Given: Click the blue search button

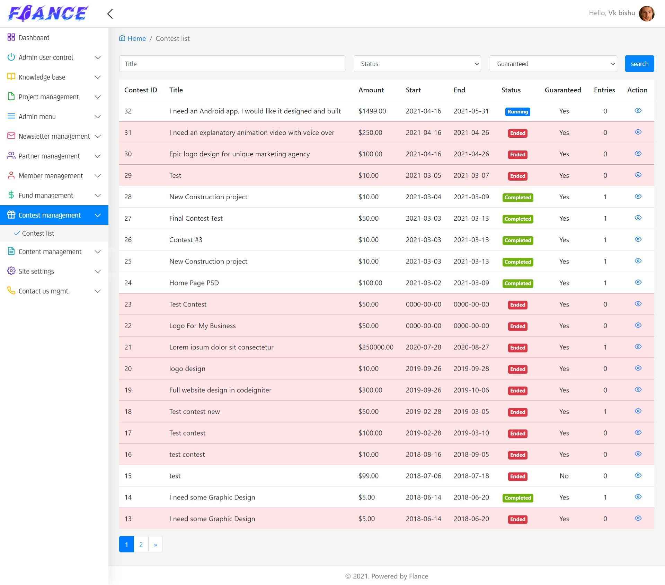Looking at the screenshot, I should coord(639,64).
